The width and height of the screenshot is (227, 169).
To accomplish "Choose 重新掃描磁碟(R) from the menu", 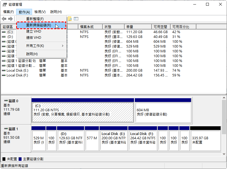I will pos(39,25).
